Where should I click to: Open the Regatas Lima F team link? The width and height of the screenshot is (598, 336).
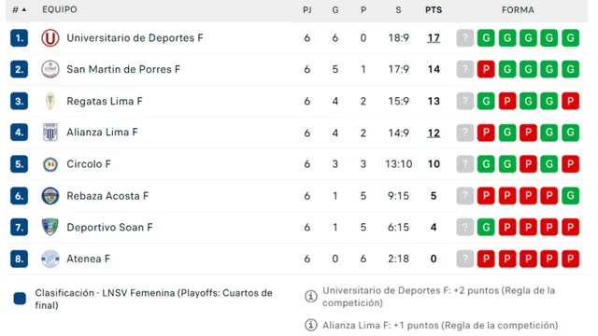click(105, 102)
